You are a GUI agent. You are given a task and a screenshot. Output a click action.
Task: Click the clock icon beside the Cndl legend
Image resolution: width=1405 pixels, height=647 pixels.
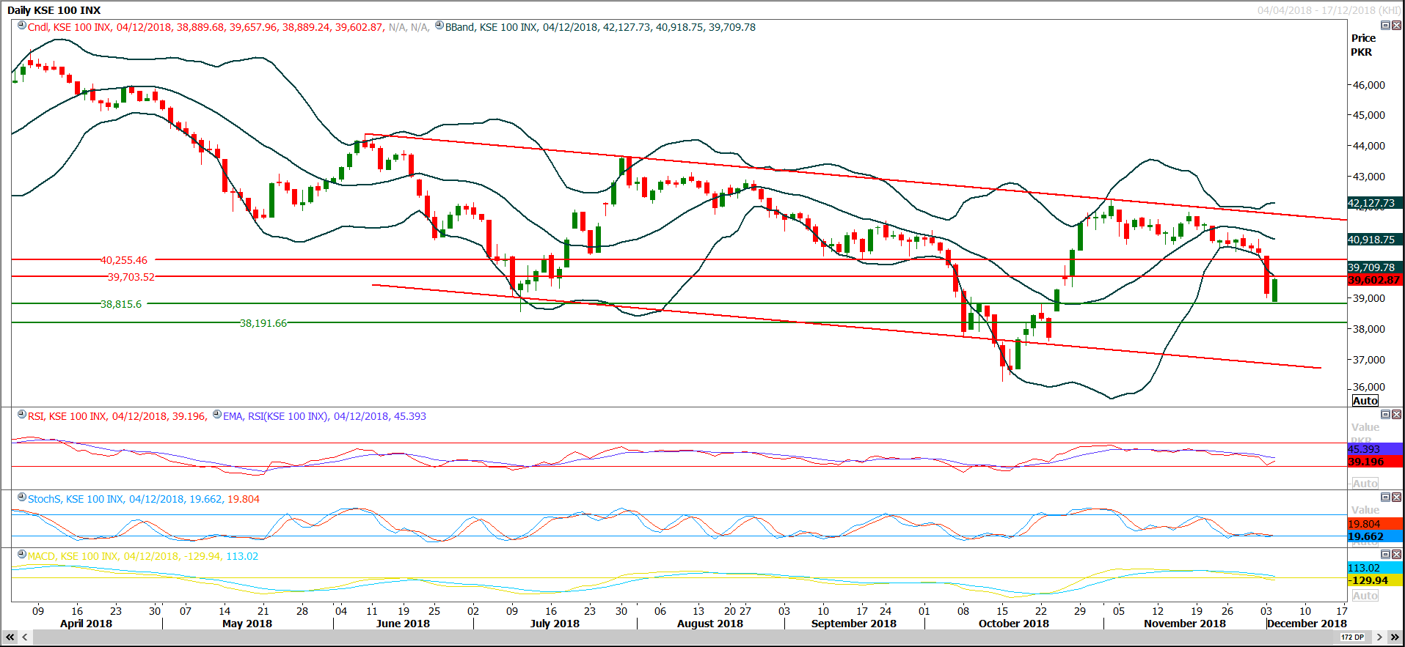click(x=22, y=26)
